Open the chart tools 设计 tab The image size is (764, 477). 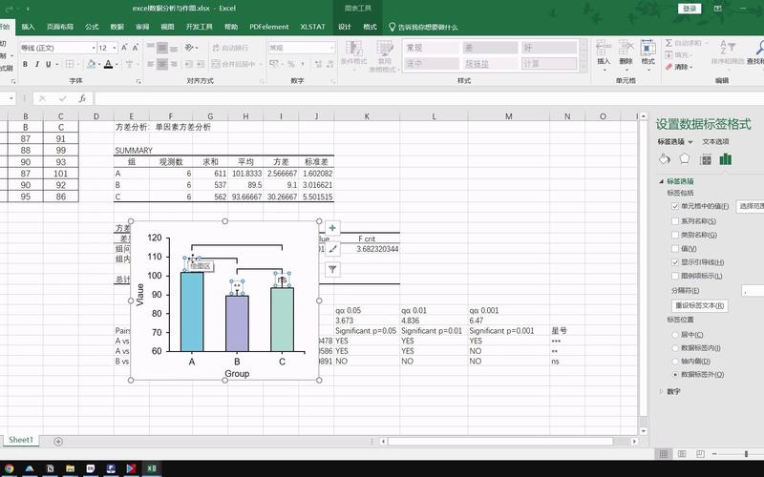point(345,27)
